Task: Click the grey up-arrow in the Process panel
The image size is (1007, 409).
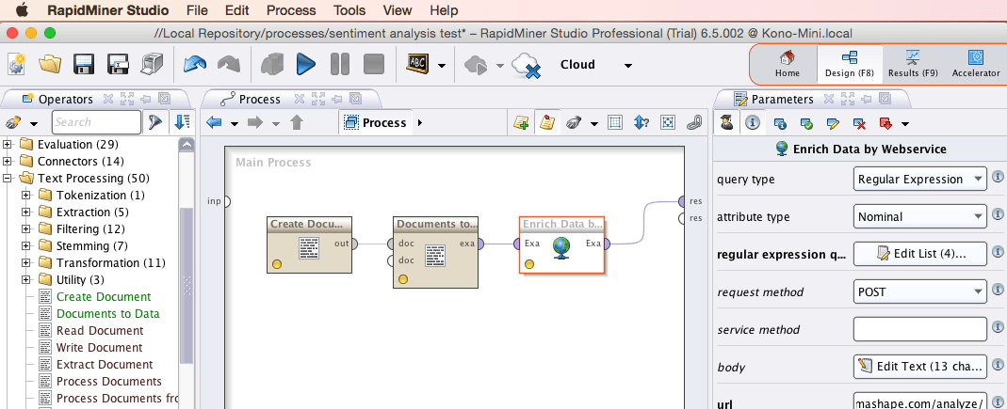Action: click(x=296, y=122)
